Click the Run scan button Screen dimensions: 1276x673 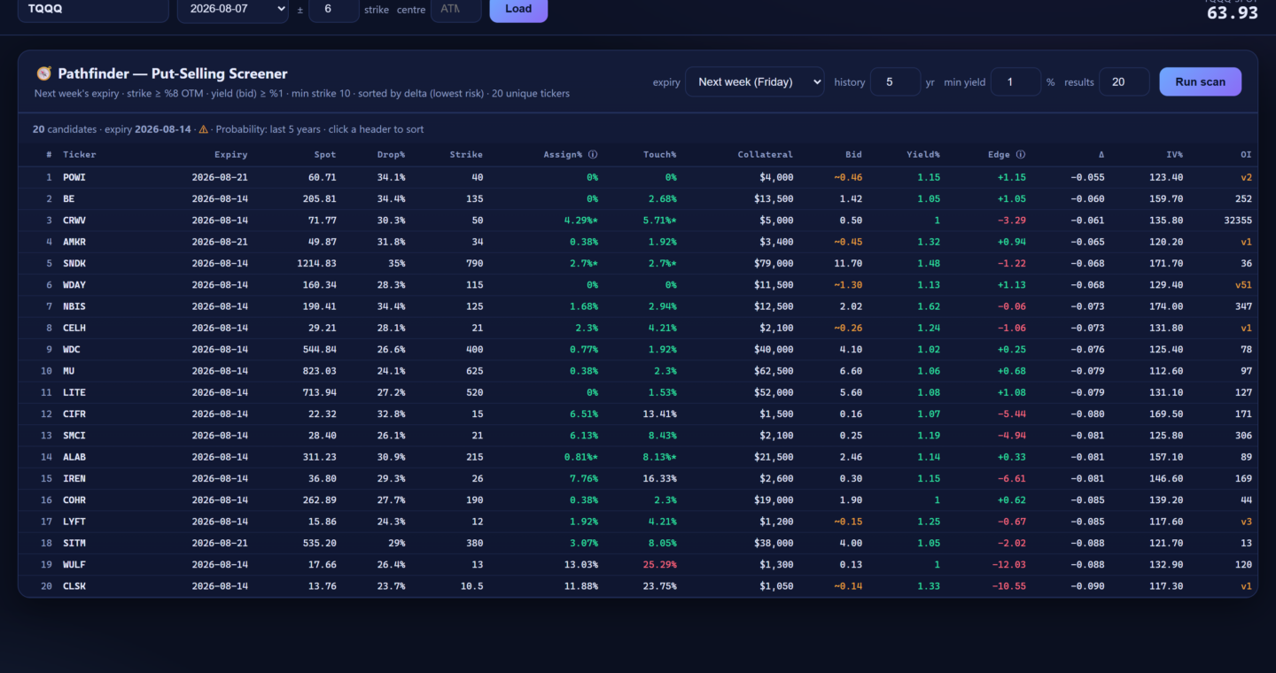1200,81
